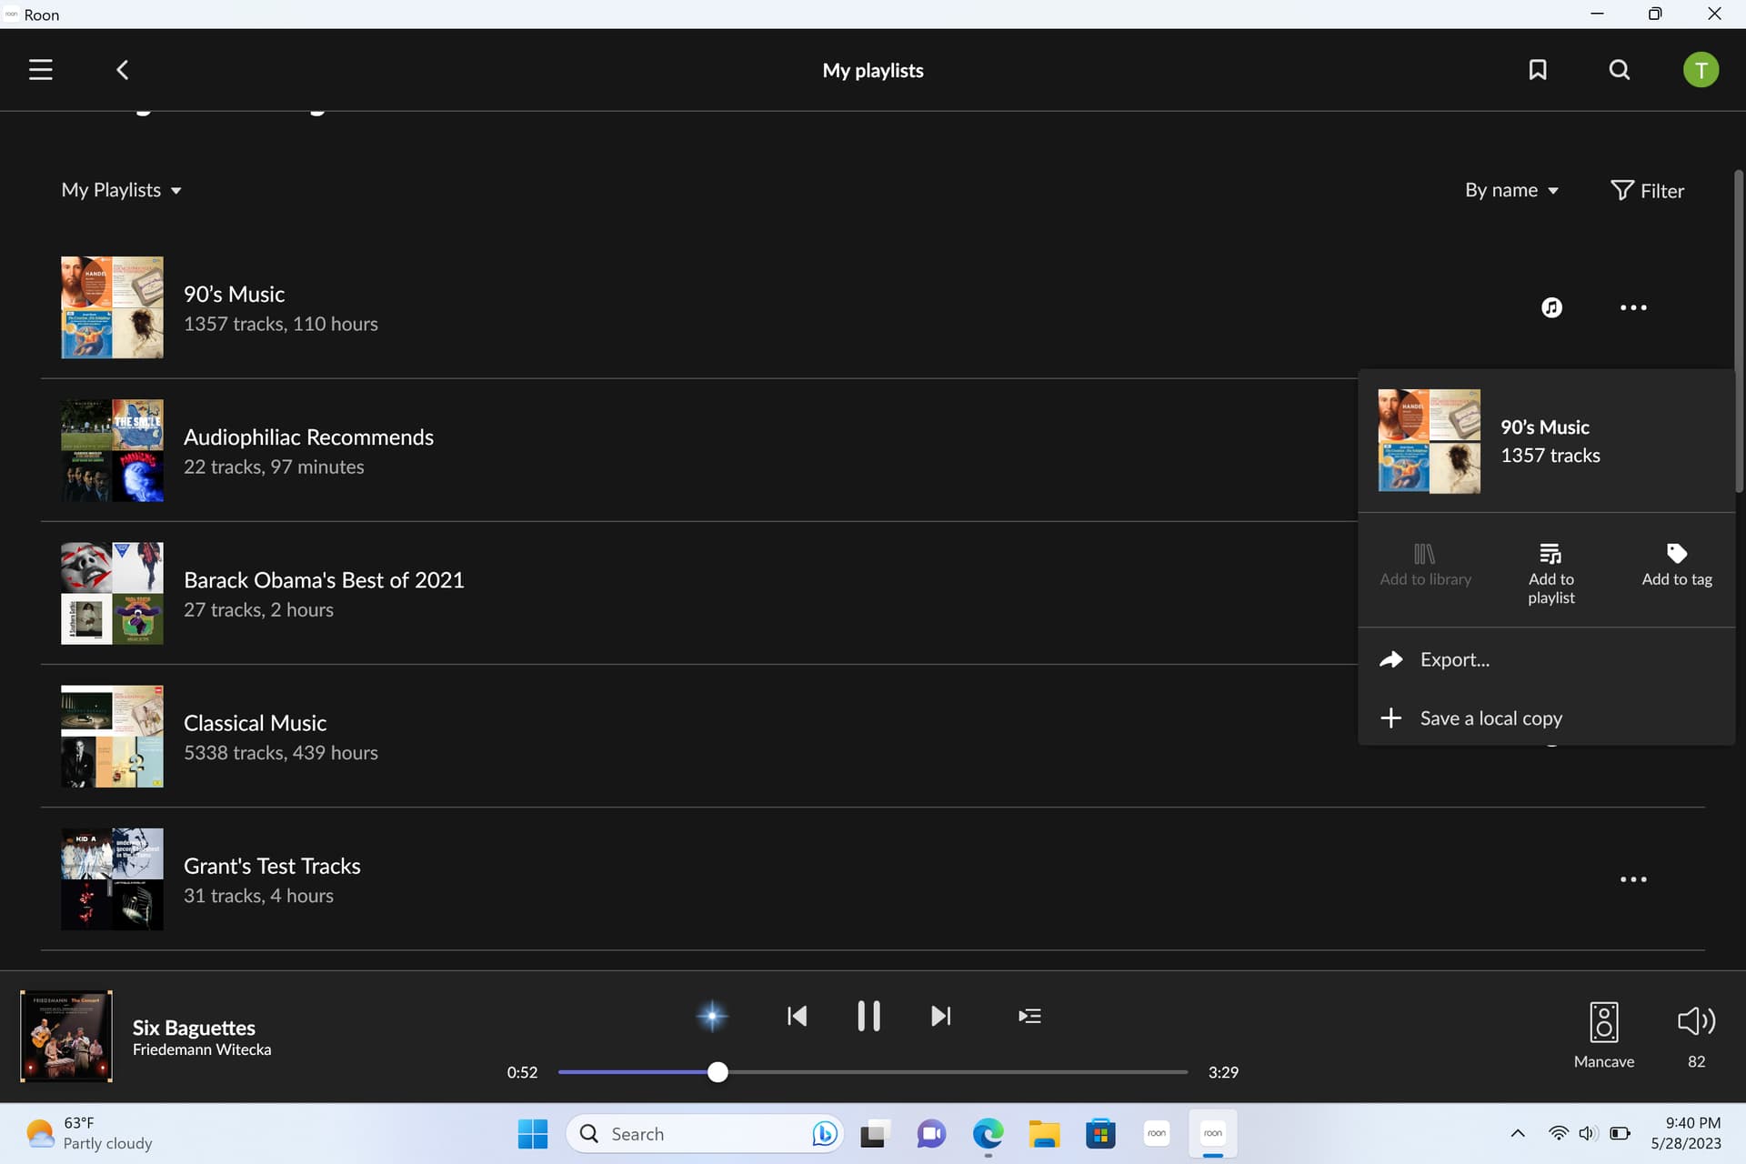Image resolution: width=1746 pixels, height=1164 pixels.
Task: Expand the My Playlists dropdown
Action: [x=122, y=190]
